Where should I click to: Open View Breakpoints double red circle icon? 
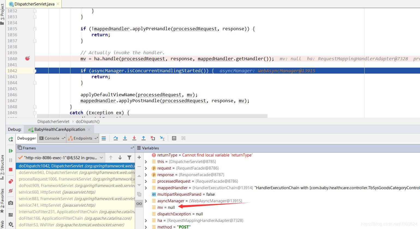(11, 182)
